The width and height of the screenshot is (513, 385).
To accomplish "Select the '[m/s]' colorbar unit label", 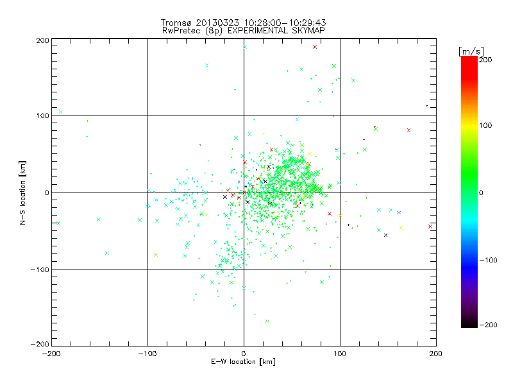I will 471,51.
